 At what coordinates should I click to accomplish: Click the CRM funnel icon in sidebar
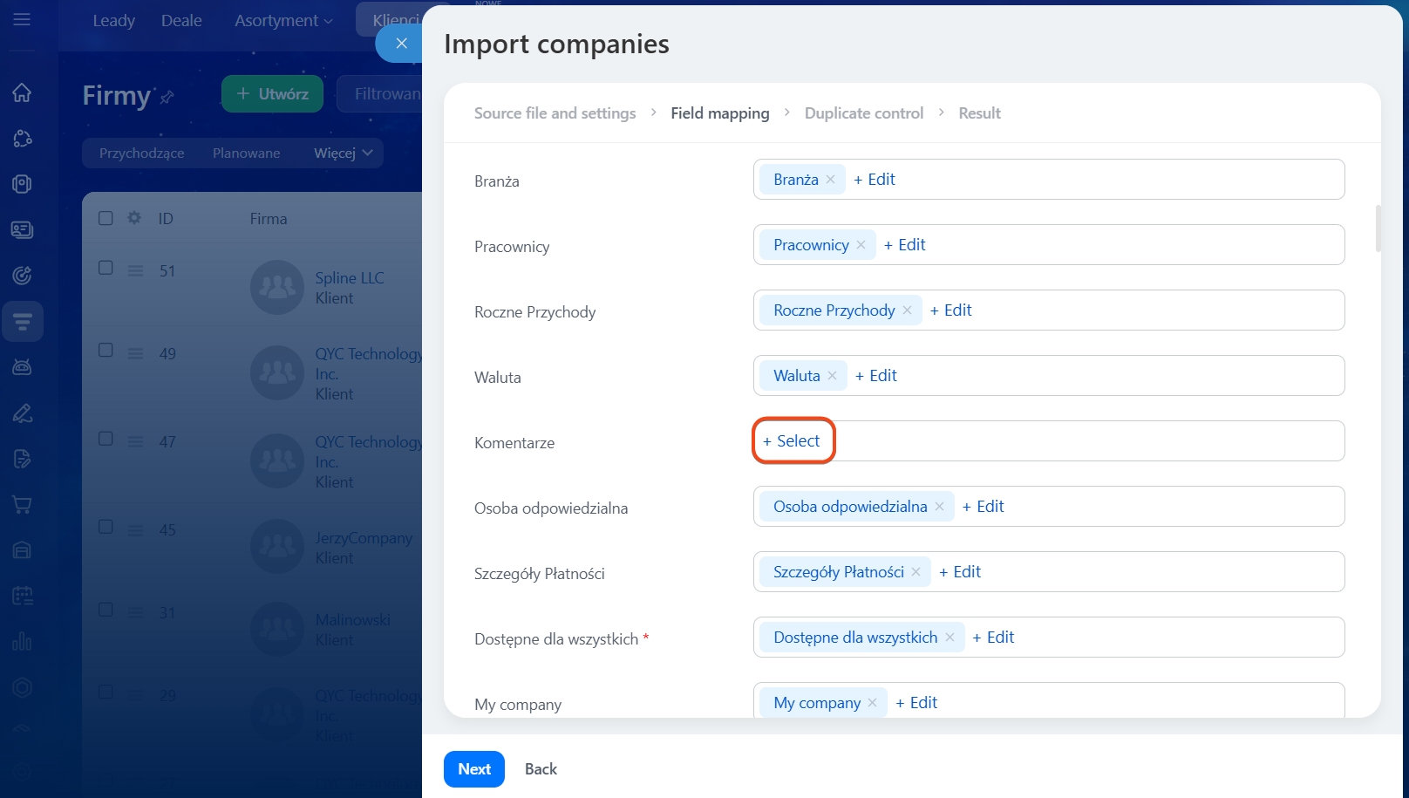23,322
